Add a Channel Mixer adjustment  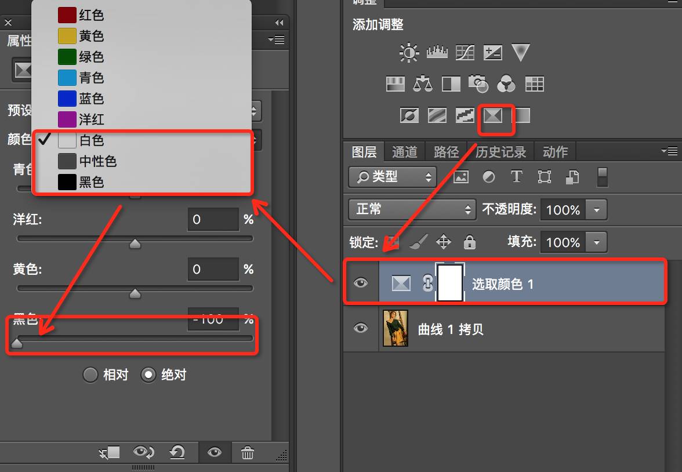[x=506, y=83]
